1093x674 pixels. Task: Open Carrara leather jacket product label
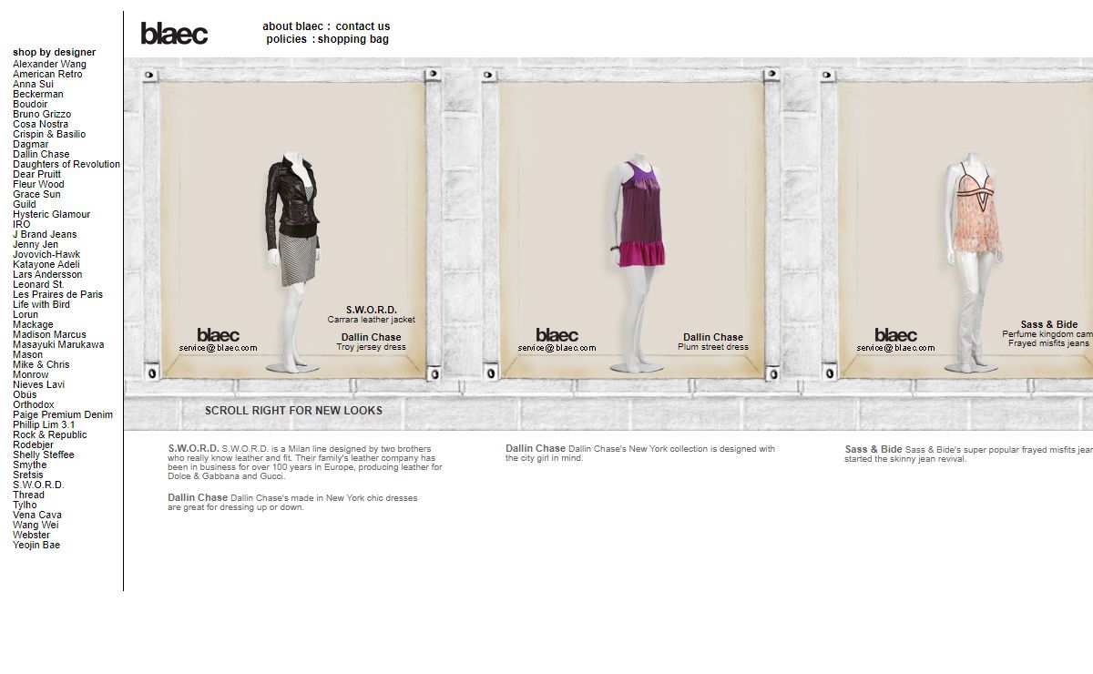tap(372, 320)
